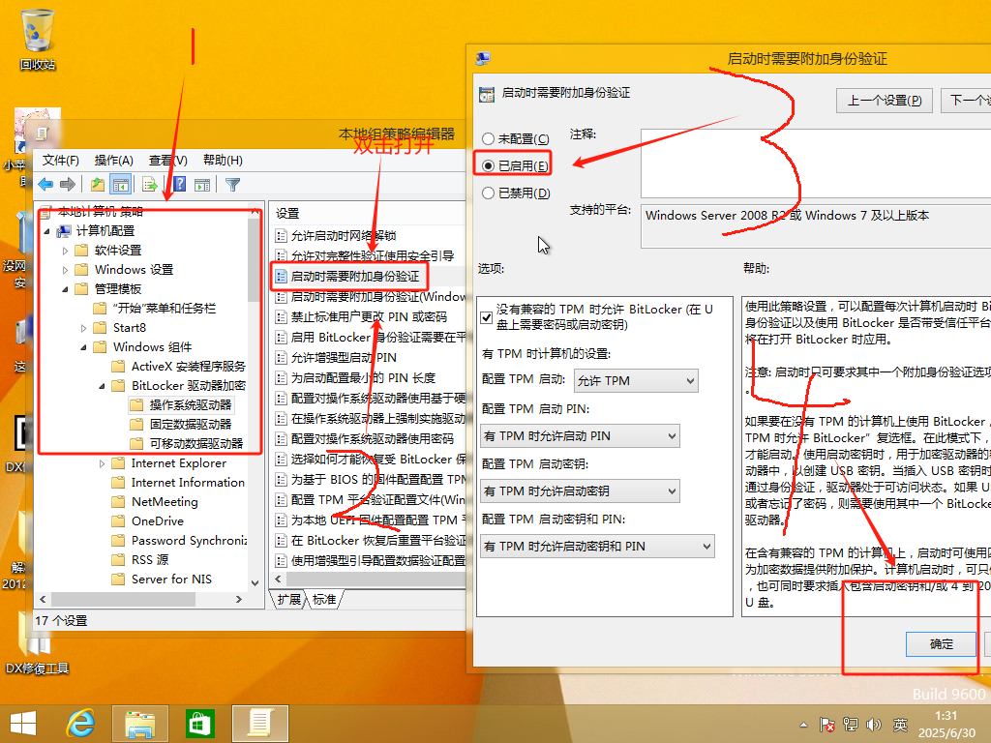This screenshot has height=743, width=991.
Task: Click the Action Center flag tray icon
Action: coord(826,725)
